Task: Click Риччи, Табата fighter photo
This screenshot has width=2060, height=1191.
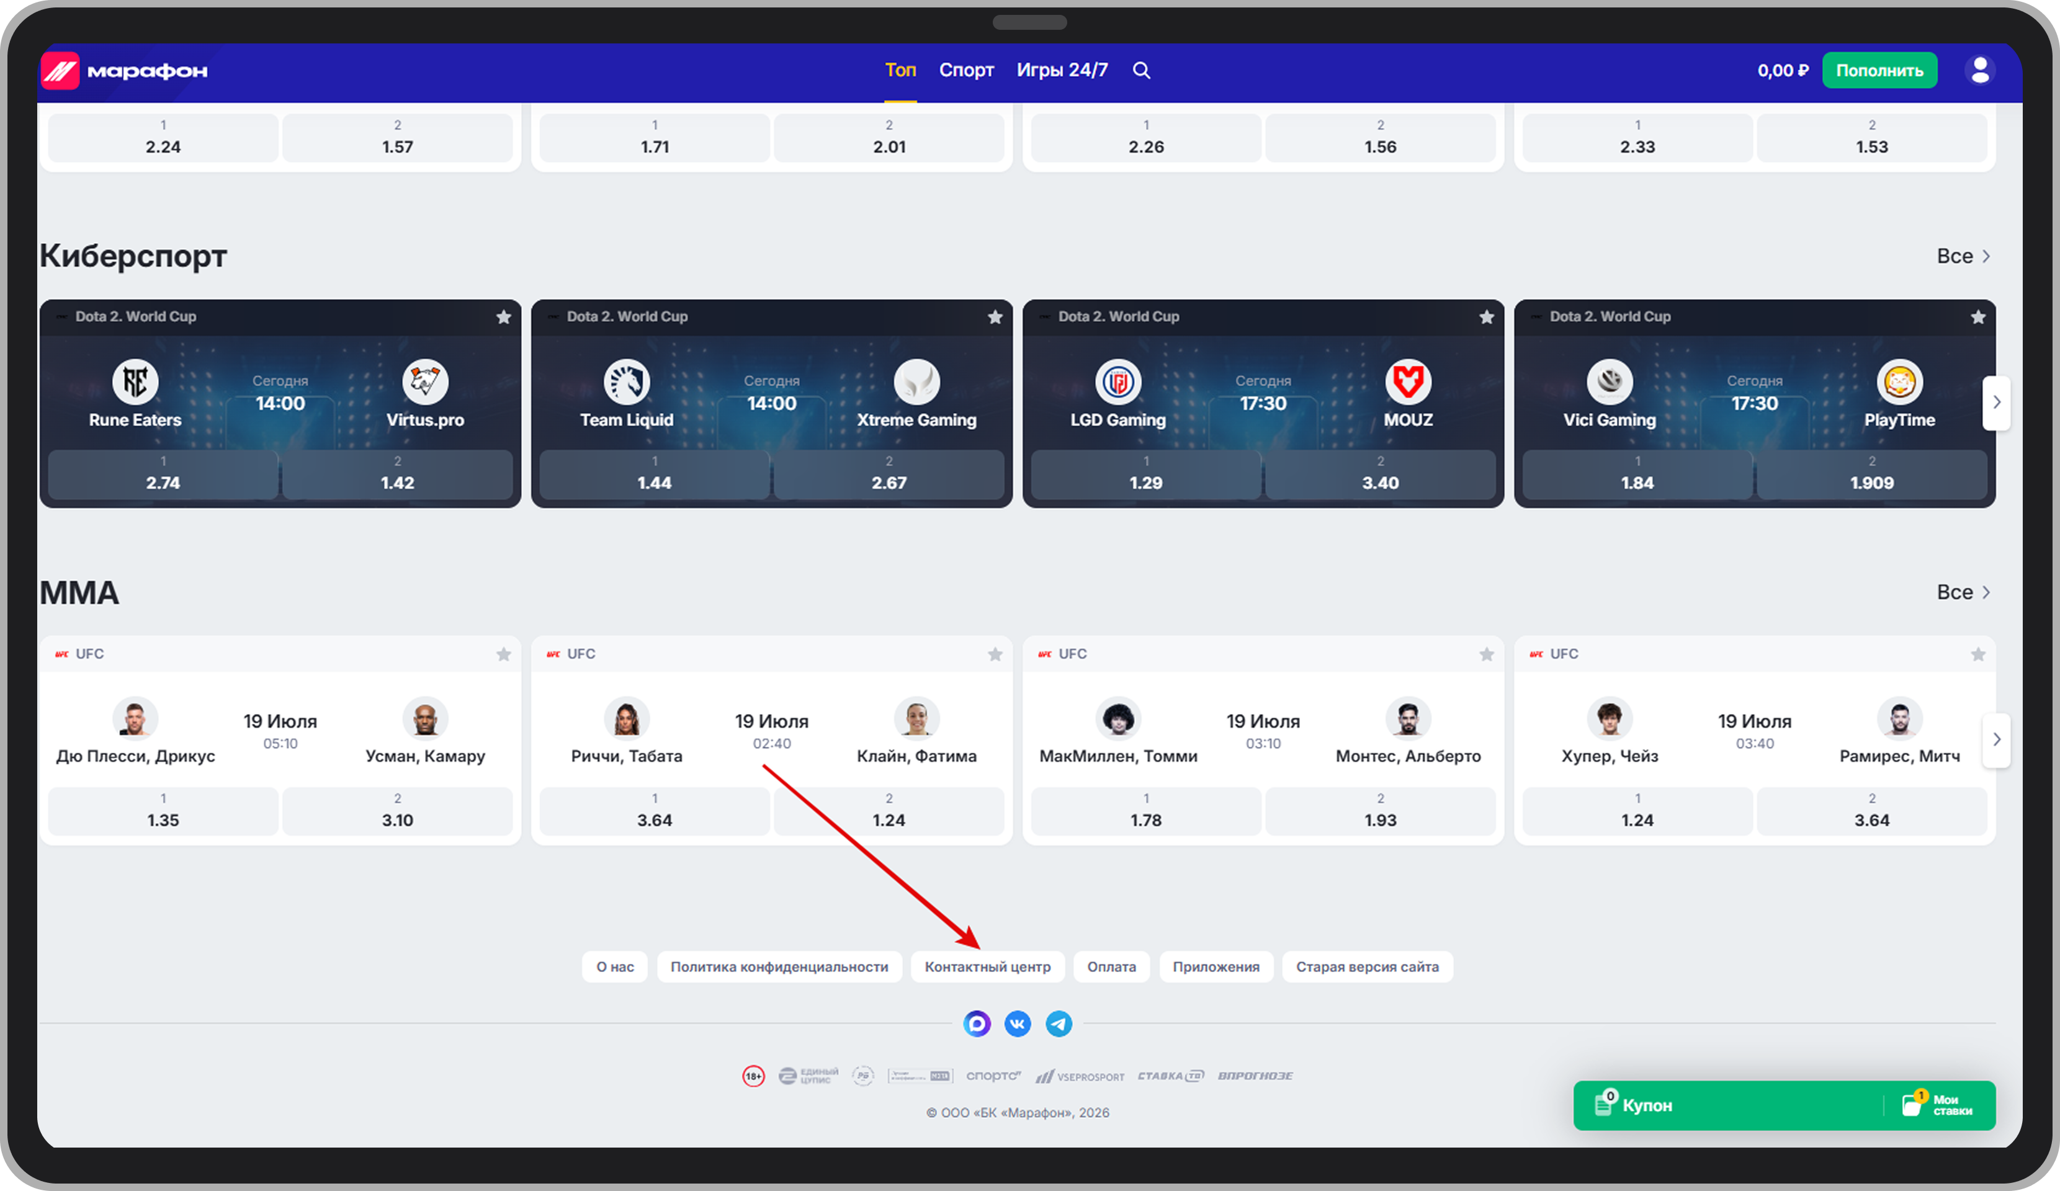Action: 627,720
